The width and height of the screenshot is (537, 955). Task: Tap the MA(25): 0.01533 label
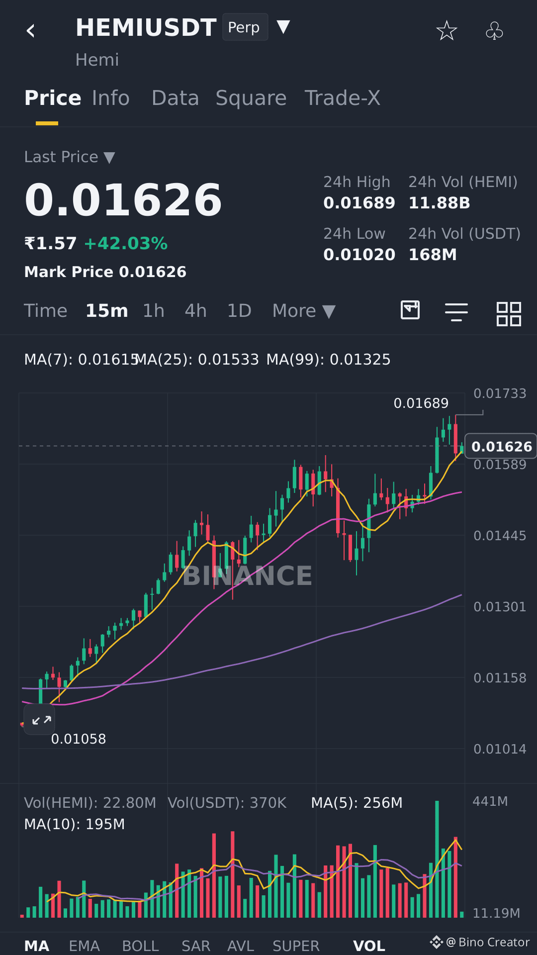tap(197, 359)
